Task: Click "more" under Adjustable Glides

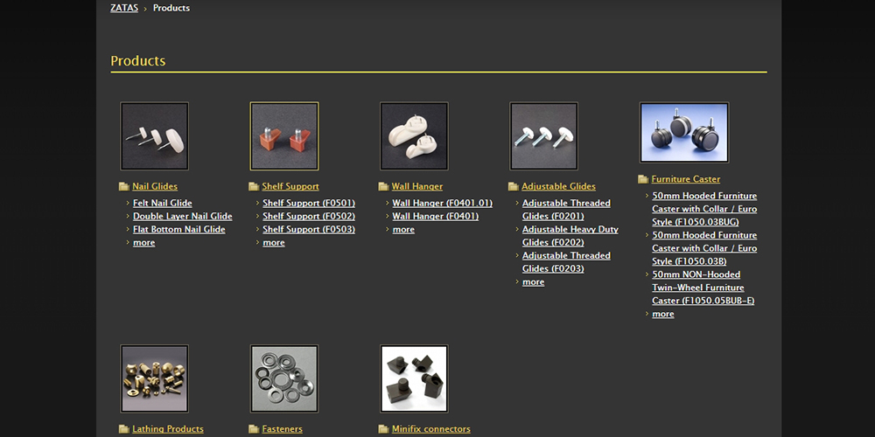Action: (533, 281)
